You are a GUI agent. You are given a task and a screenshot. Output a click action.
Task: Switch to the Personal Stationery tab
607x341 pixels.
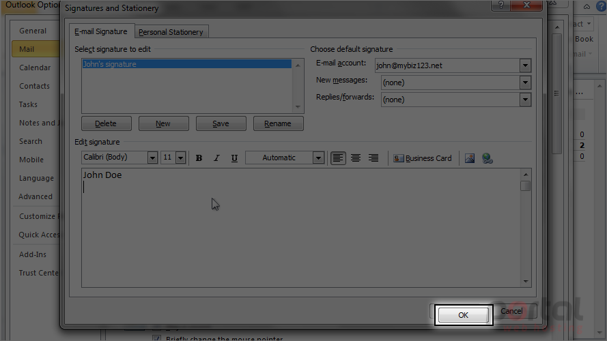(171, 32)
